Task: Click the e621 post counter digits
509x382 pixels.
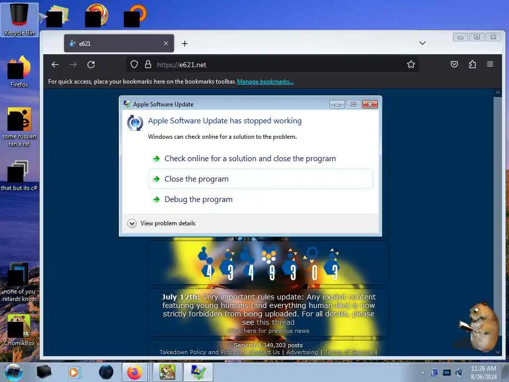Action: point(268,265)
